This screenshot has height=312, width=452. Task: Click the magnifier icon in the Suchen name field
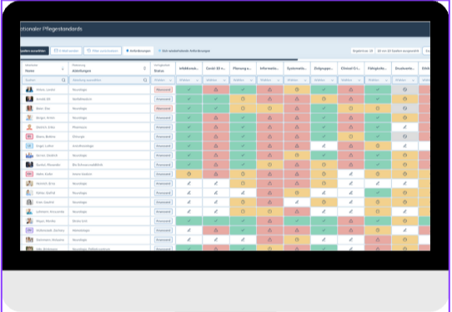(63, 80)
